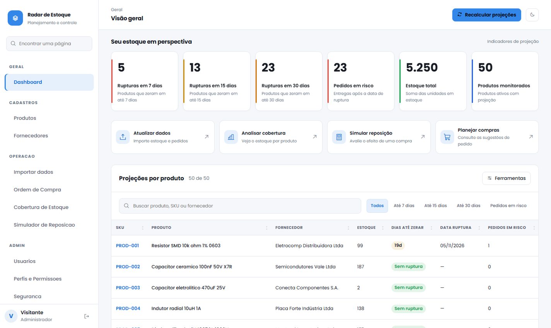Click the logout icon beside Visitante

click(x=87, y=316)
